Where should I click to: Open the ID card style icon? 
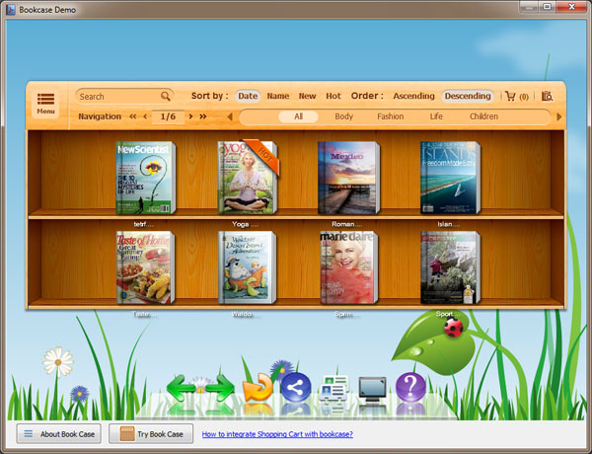(x=333, y=388)
